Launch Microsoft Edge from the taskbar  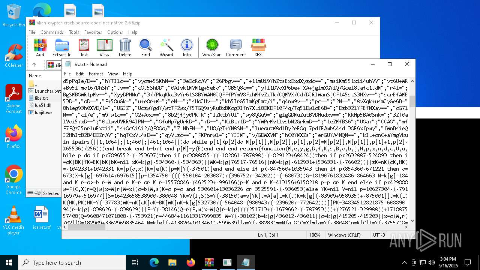pos(154,262)
